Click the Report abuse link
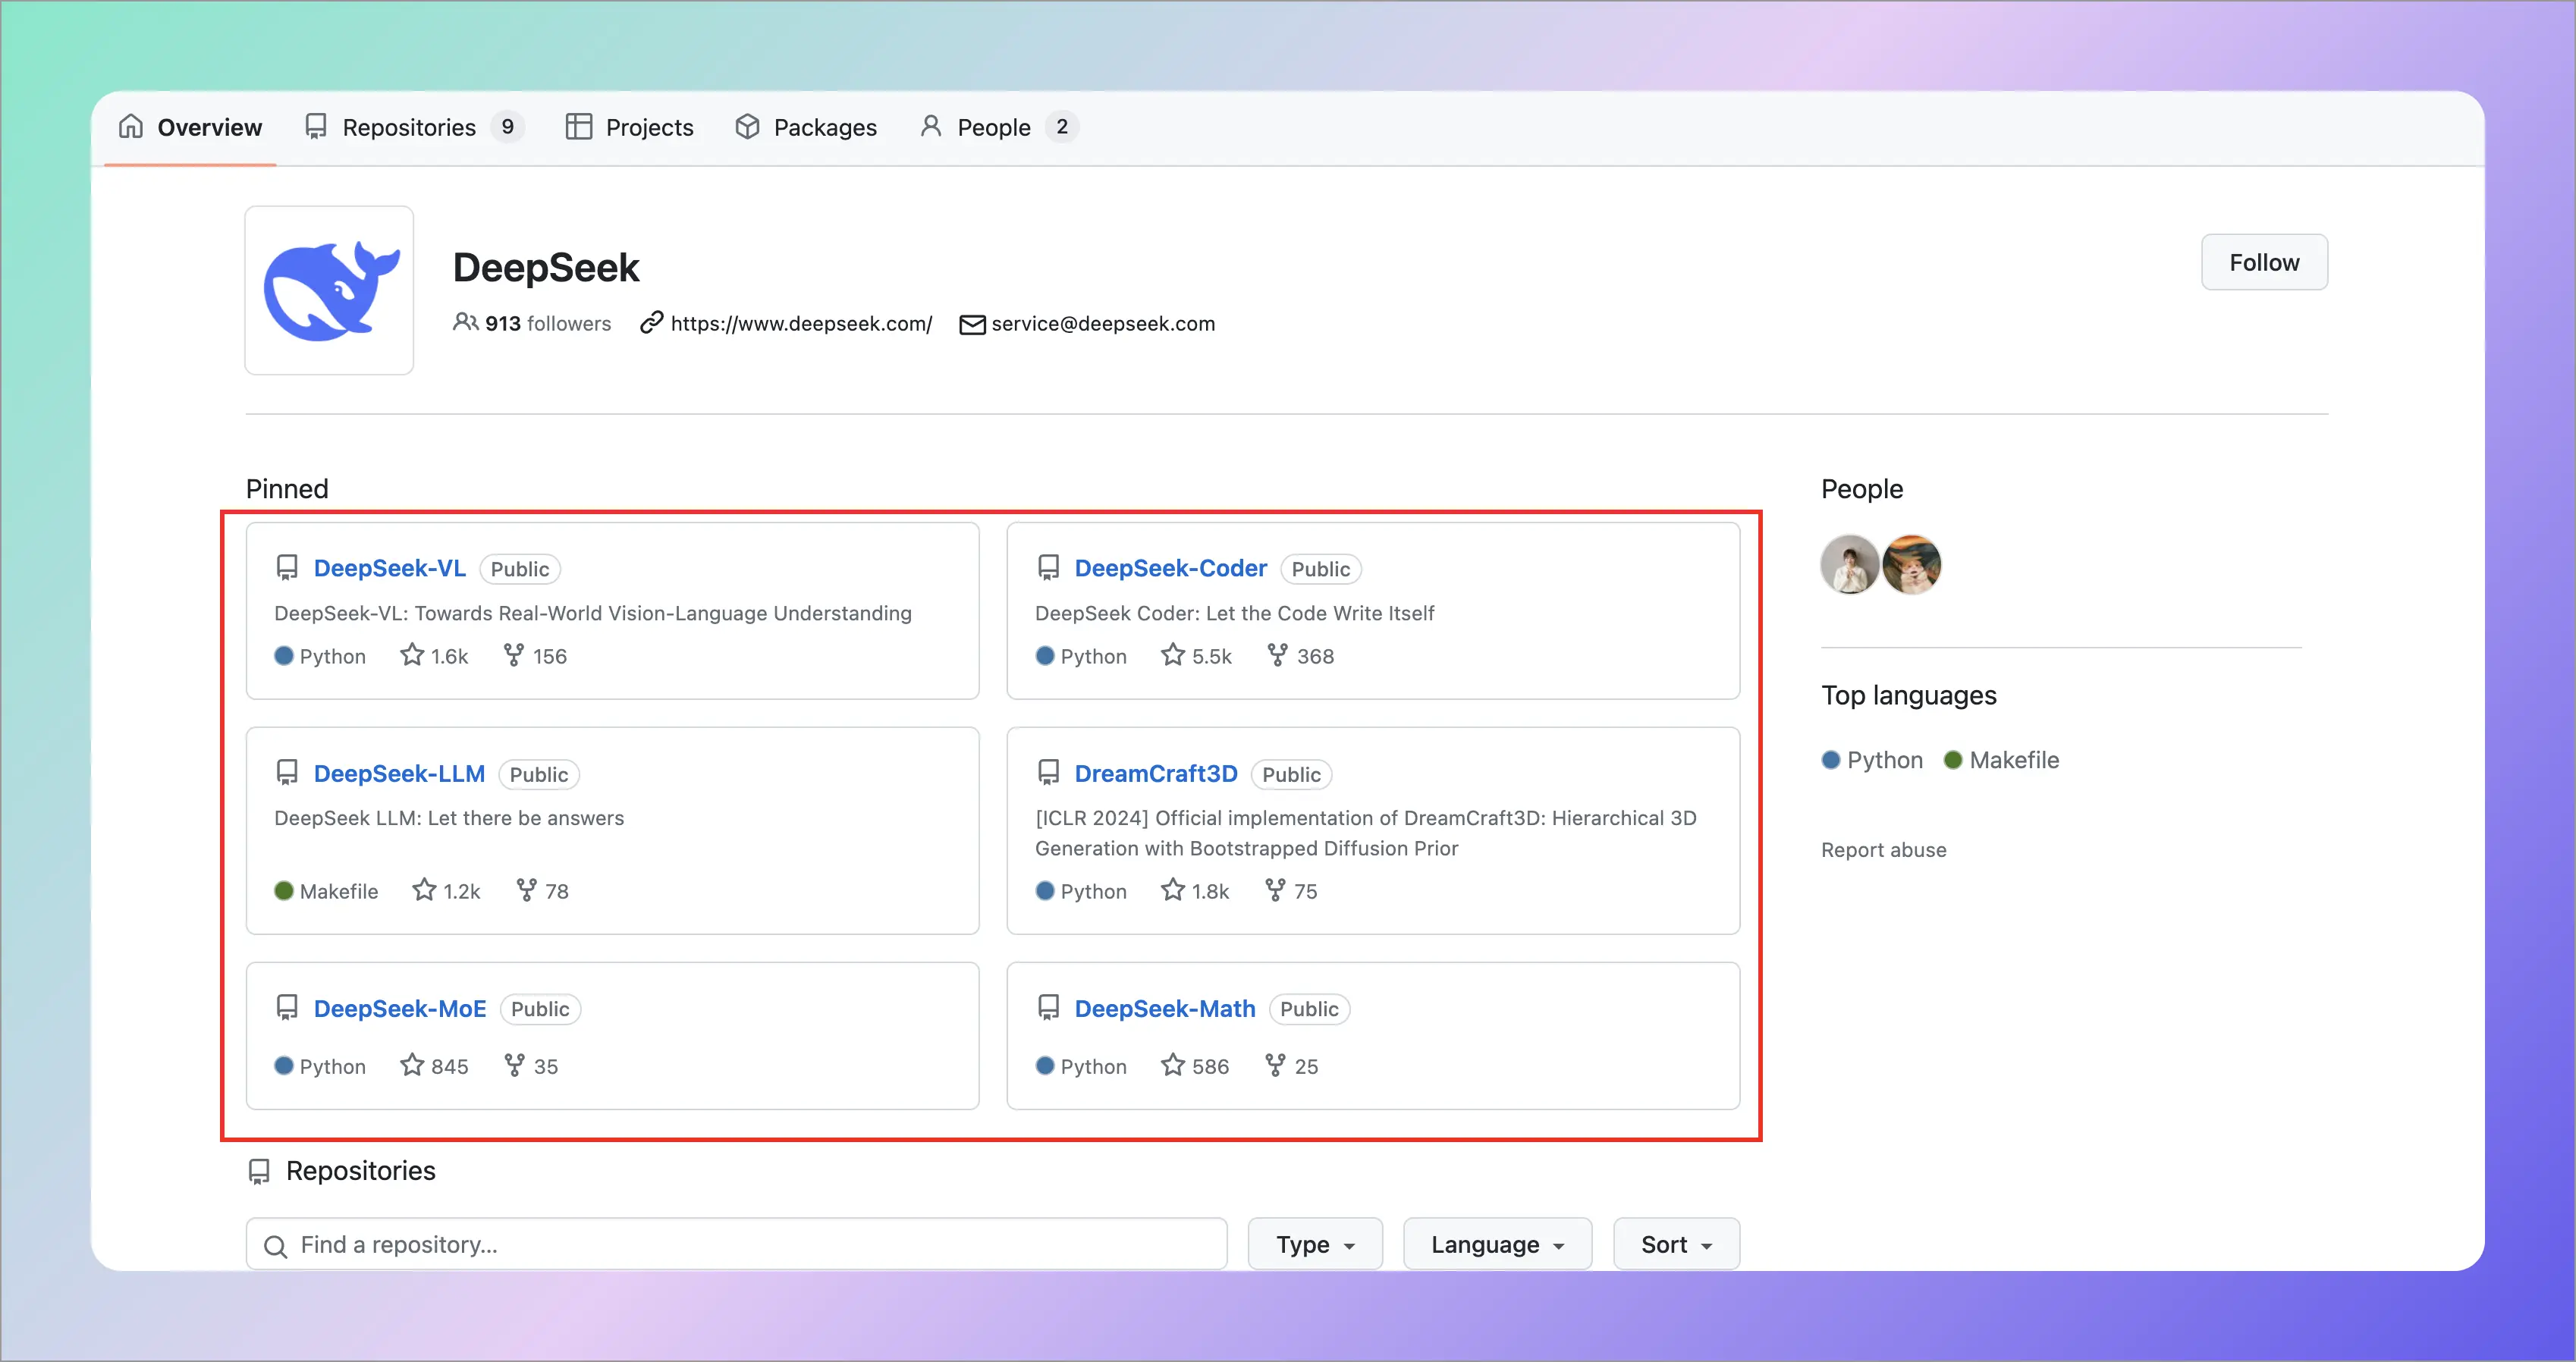This screenshot has height=1362, width=2576. tap(1883, 850)
